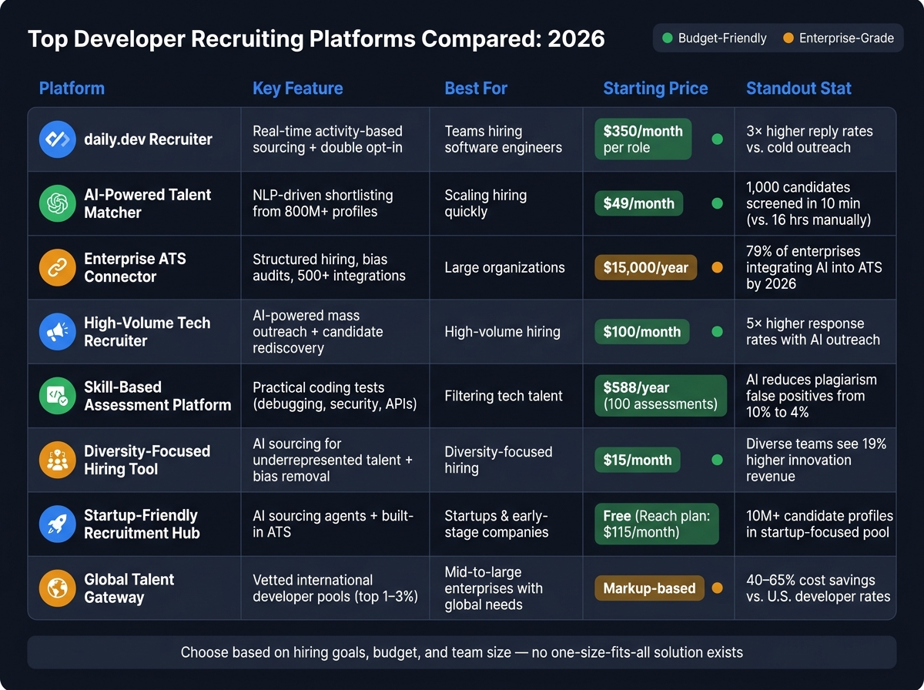Click 'AI reduces plagiarism false positives' stat
Screen dimensions: 924x690
tap(812, 396)
